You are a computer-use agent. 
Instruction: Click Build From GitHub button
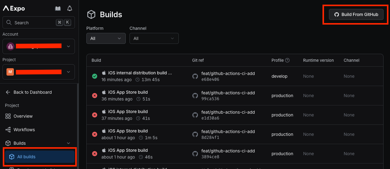pyautogui.click(x=356, y=14)
